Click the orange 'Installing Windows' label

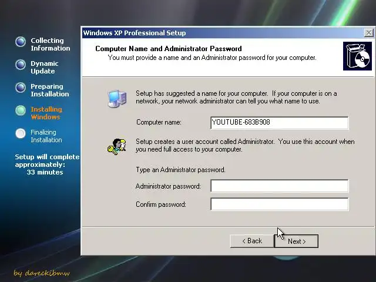(46, 113)
